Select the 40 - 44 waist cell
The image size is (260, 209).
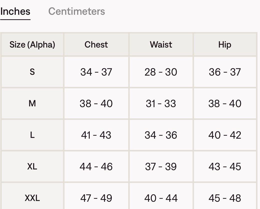[x=161, y=198]
